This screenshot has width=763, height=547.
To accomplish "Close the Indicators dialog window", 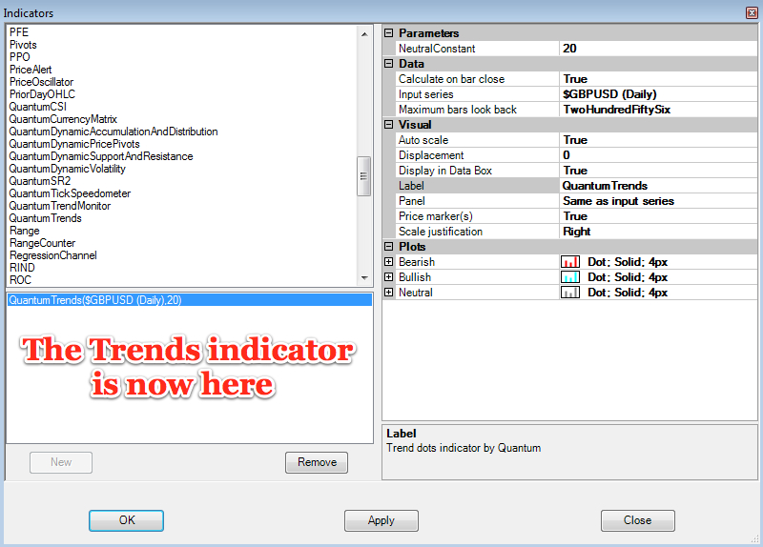I will pyautogui.click(x=752, y=12).
